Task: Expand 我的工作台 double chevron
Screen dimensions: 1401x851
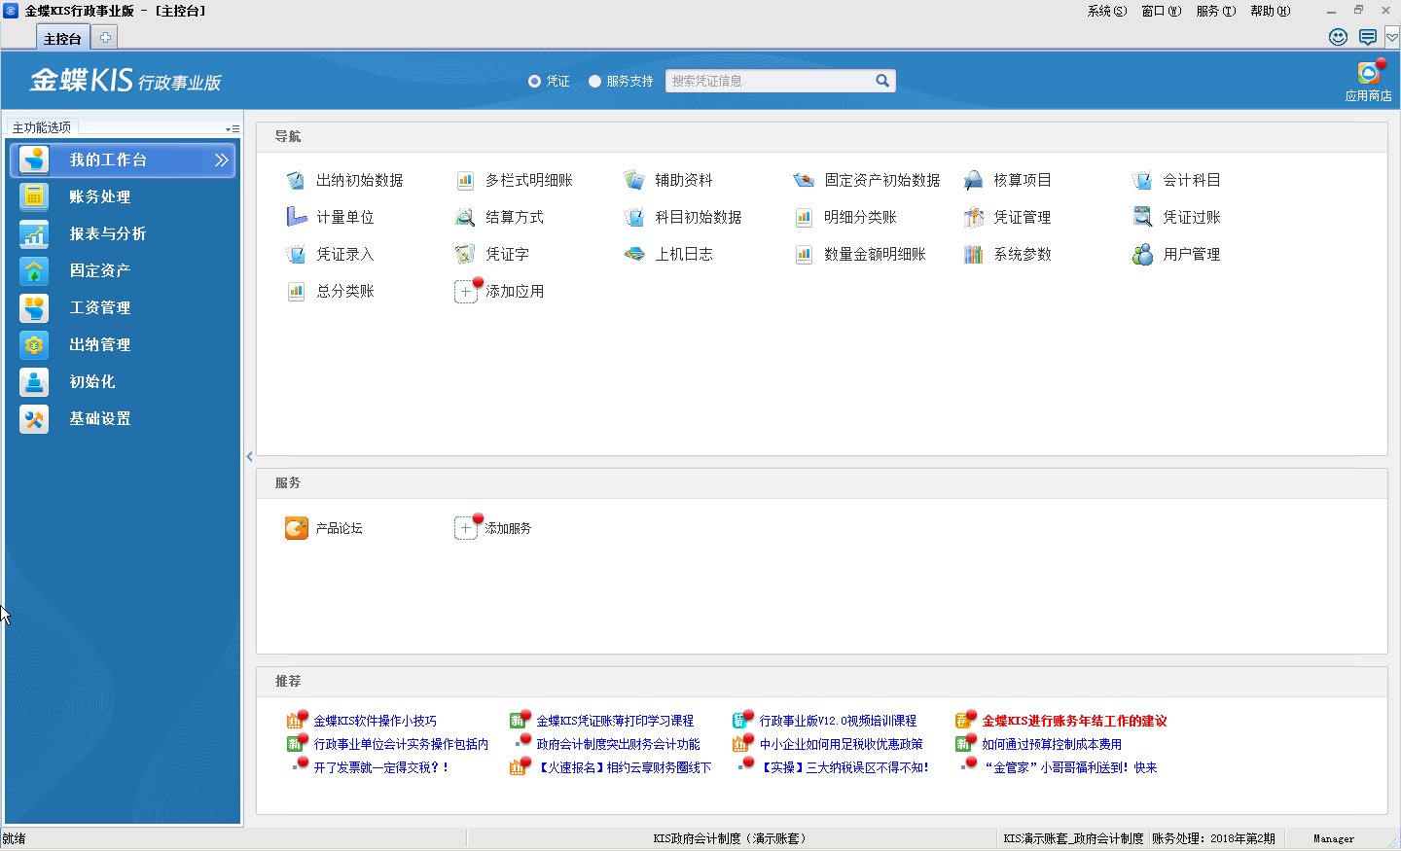Action: (222, 160)
